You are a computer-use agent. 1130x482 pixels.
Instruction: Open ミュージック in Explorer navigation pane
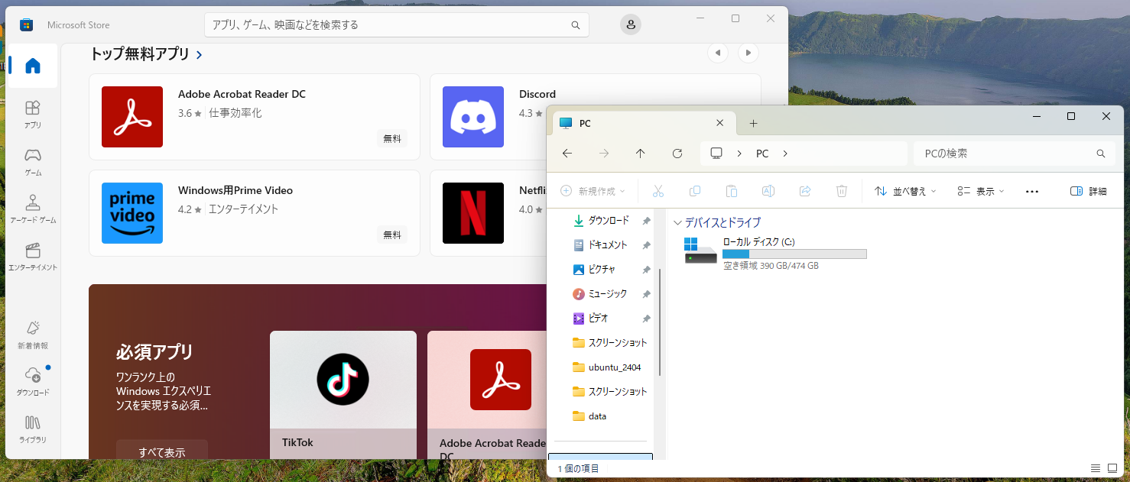point(600,294)
